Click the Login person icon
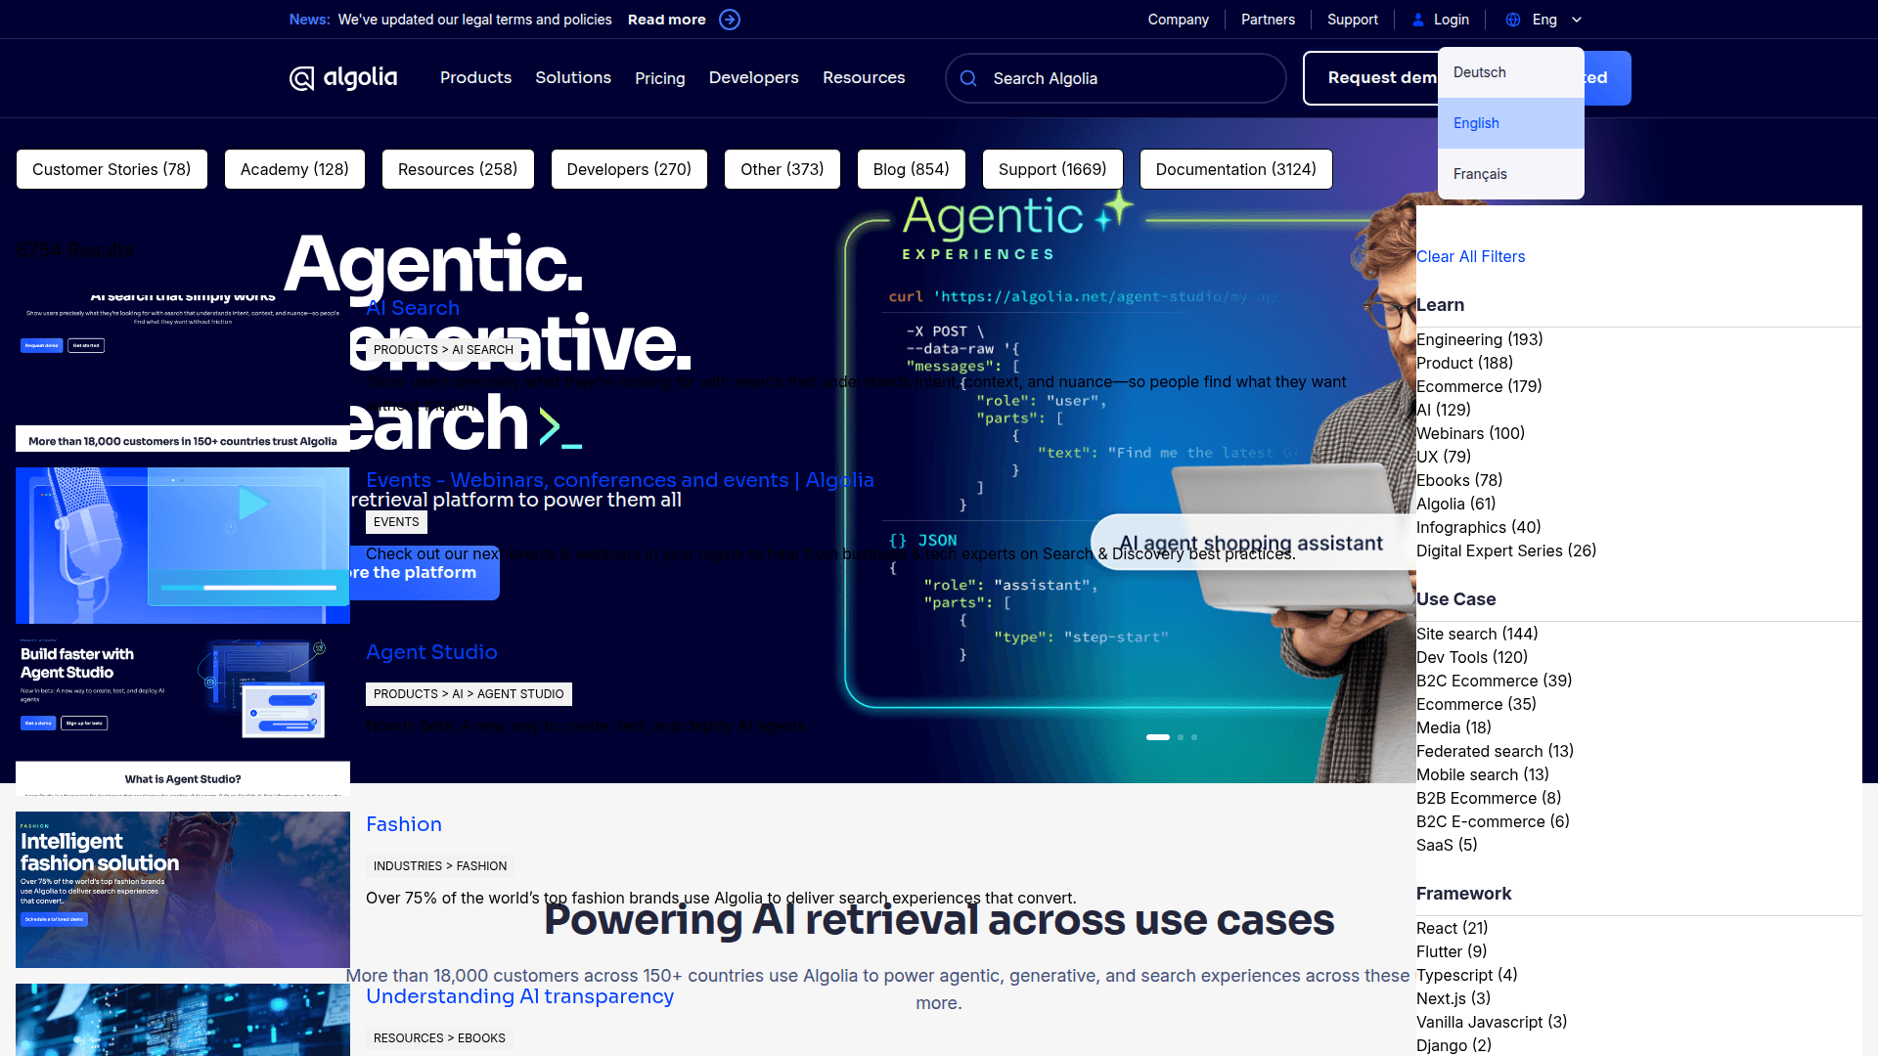 1419,20
